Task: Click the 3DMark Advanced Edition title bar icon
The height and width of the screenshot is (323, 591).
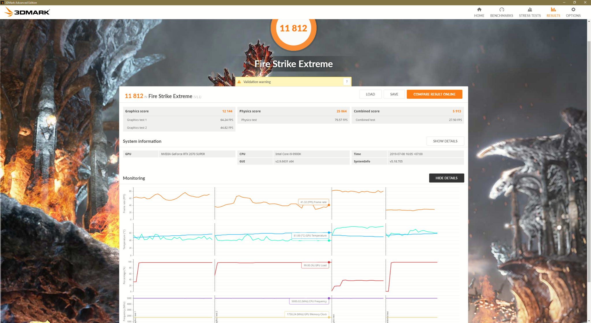Action: pyautogui.click(x=2, y=3)
